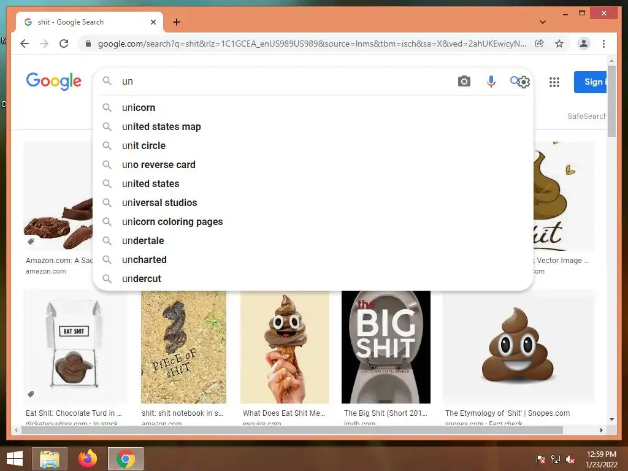Click the 'Amazon.com: A Sac' caption
The width and height of the screenshot is (628, 471).
(59, 260)
